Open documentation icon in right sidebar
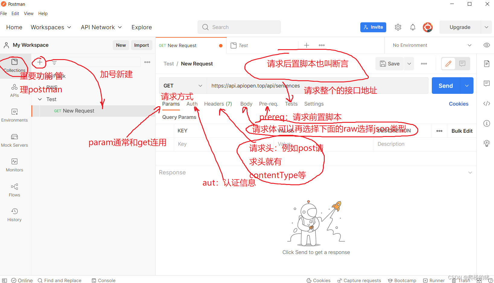Image resolution: width=494 pixels, height=283 pixels. coord(487,64)
